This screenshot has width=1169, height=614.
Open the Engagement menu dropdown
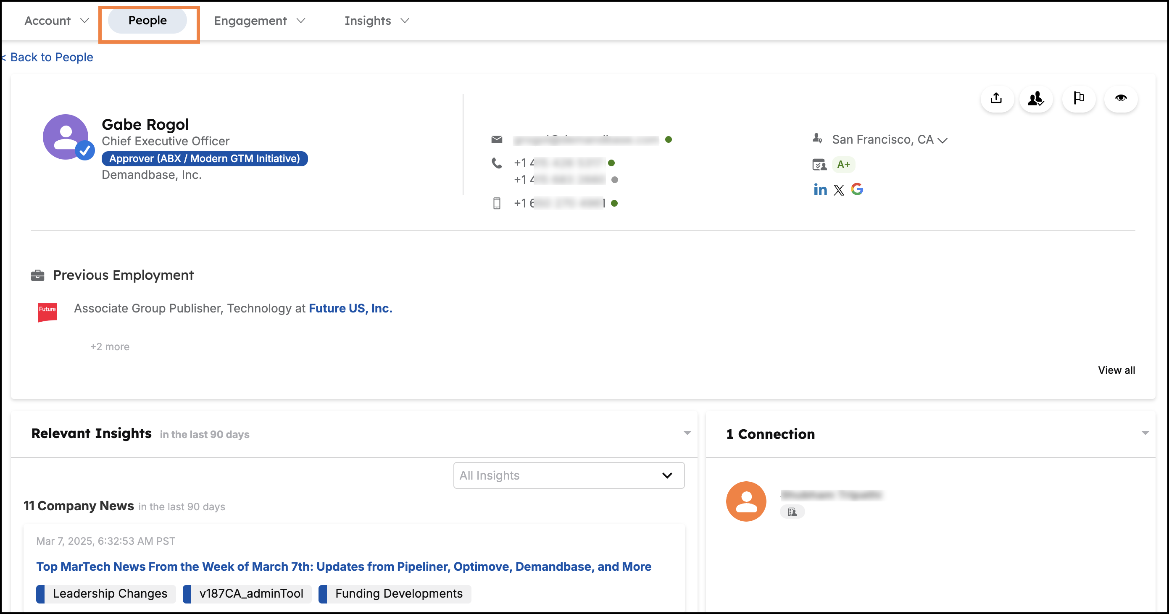pos(259,21)
